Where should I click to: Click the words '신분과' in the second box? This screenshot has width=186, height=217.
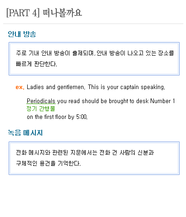pos(146,152)
